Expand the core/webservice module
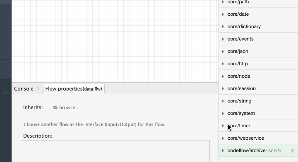 click(x=223, y=138)
